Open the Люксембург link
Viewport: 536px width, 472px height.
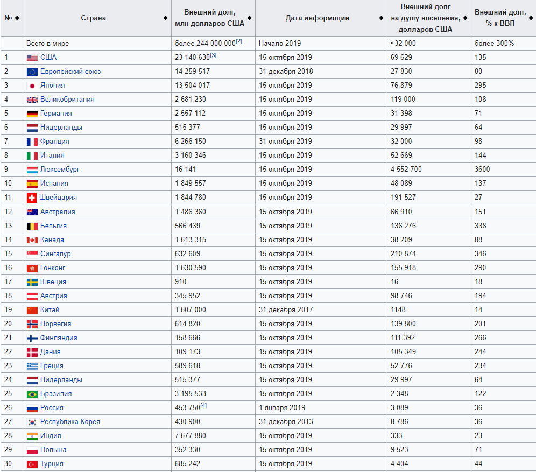[60, 170]
